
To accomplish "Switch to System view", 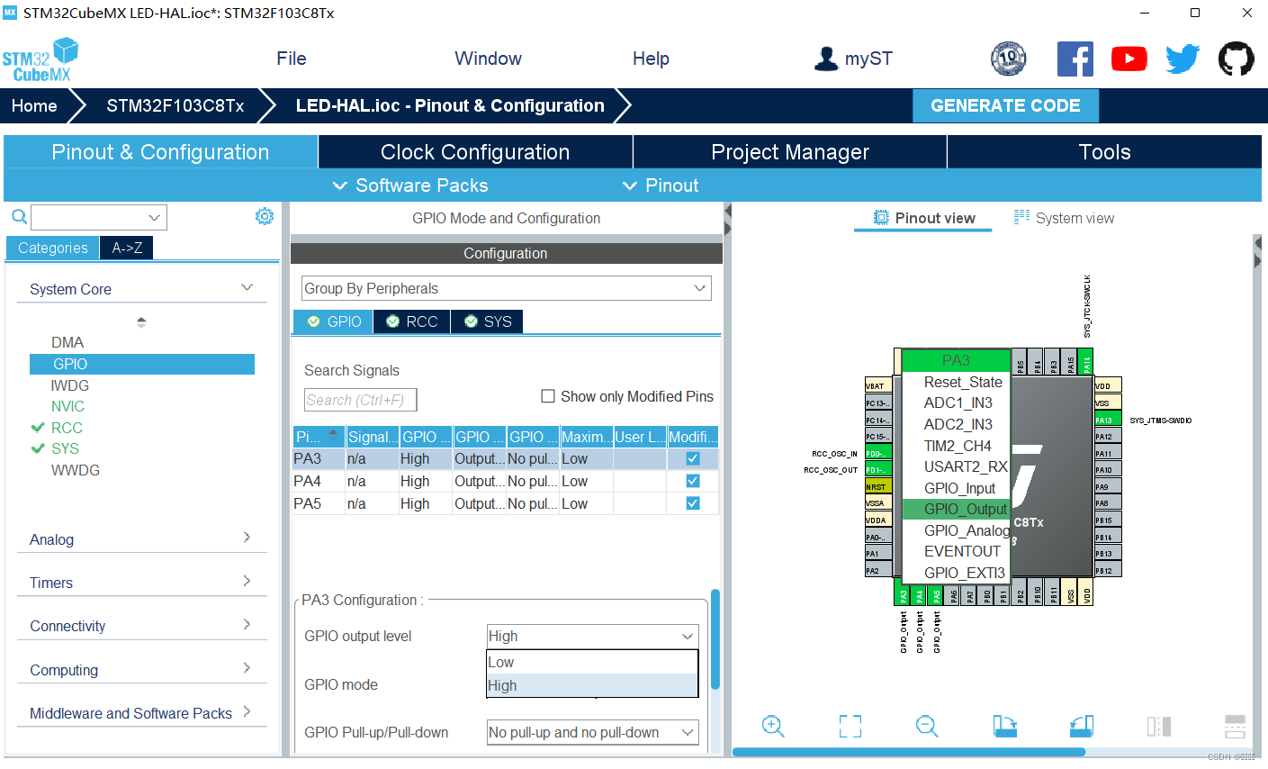I will pyautogui.click(x=1064, y=218).
